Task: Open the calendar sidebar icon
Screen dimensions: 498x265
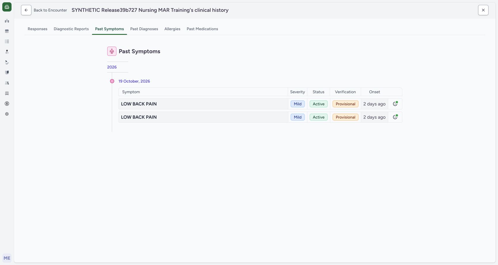Action: coord(7,31)
